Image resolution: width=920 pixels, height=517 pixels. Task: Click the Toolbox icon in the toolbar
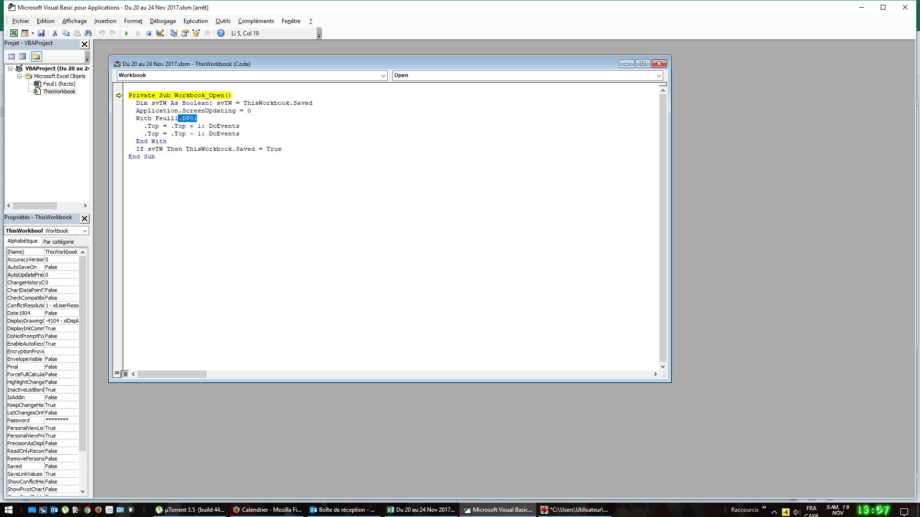[x=207, y=33]
